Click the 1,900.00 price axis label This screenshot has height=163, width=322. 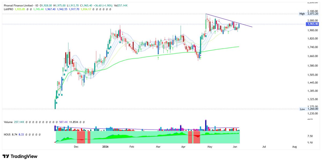pos(312,30)
